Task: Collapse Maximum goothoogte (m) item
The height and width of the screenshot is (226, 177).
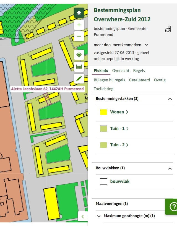Action: point(99,216)
